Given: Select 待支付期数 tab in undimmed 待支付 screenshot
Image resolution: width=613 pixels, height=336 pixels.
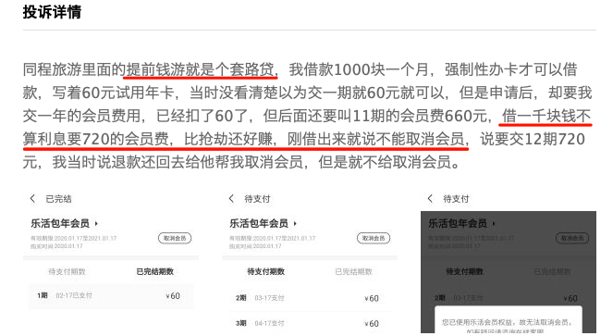Looking at the screenshot, I should pyautogui.click(x=266, y=271).
